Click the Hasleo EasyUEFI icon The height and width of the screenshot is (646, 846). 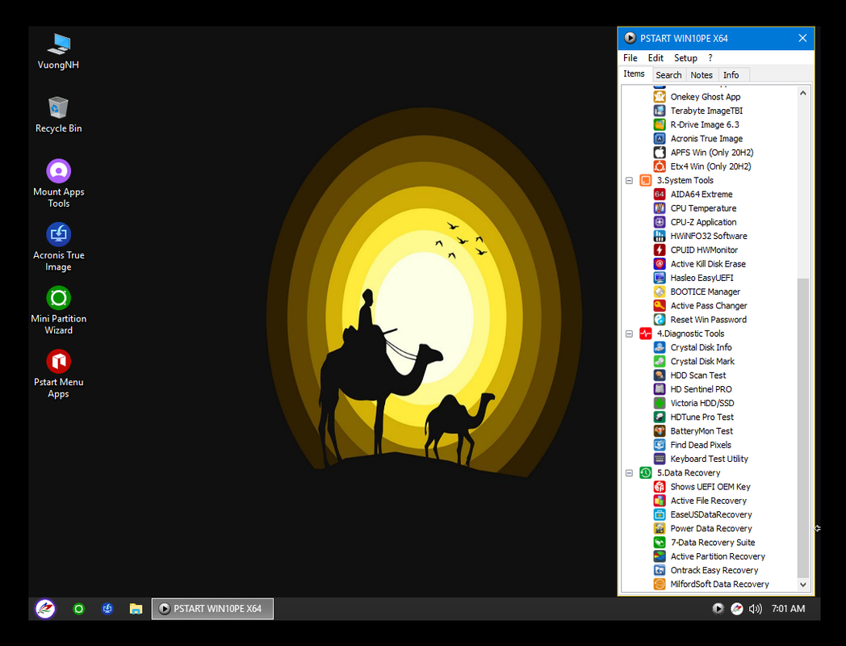660,278
